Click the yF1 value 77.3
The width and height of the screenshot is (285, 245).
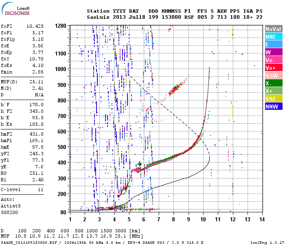pyautogui.click(x=38, y=160)
